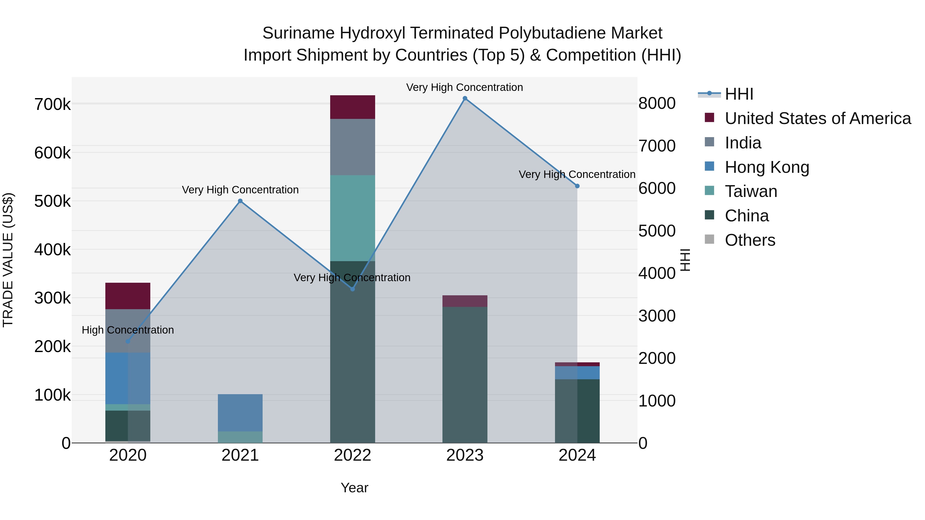This screenshot has width=925, height=520.
Task: Click the 'Very High Concentration' label at 2022
Action: 352,278
